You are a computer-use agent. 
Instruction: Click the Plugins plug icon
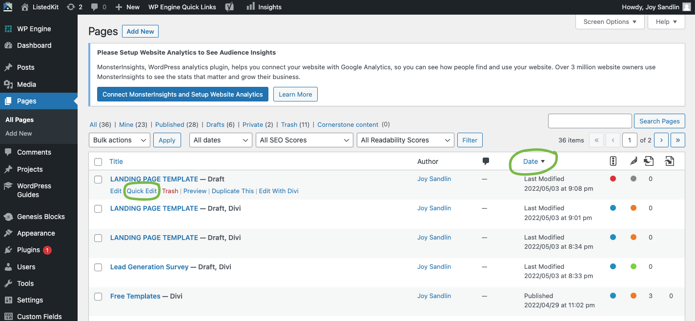tap(8, 250)
